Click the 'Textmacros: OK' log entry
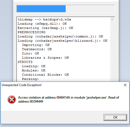 37,49
